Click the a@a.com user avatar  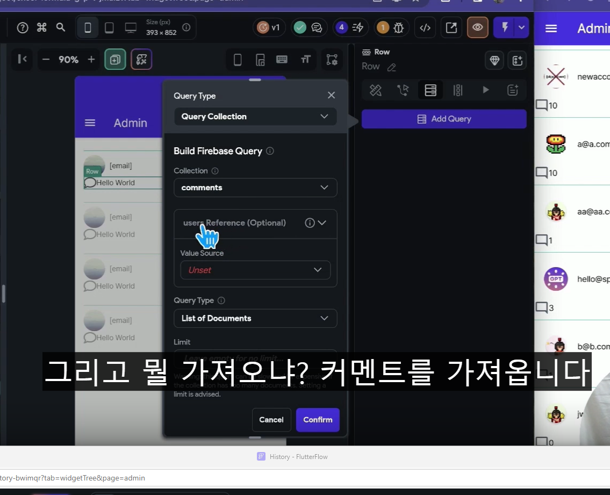point(556,144)
